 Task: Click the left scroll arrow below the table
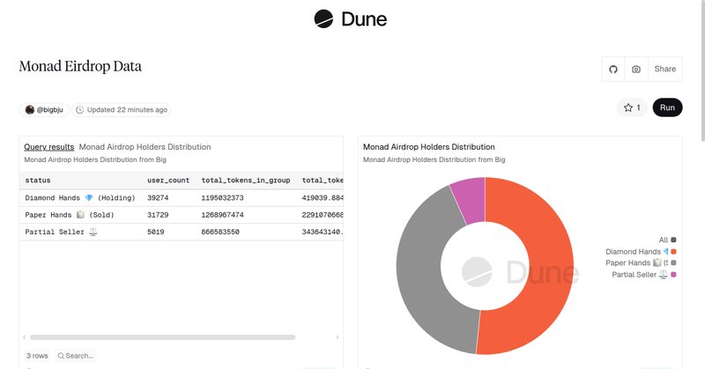25,337
